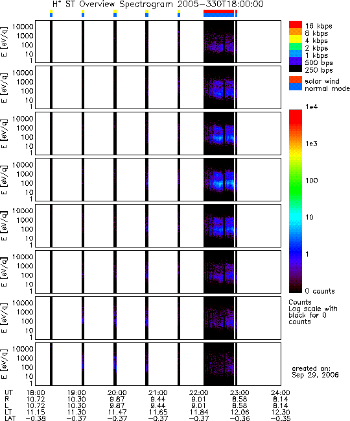The width and height of the screenshot is (350, 421).
Task: Click the '18:00' UT axis label
Action: (x=36, y=392)
